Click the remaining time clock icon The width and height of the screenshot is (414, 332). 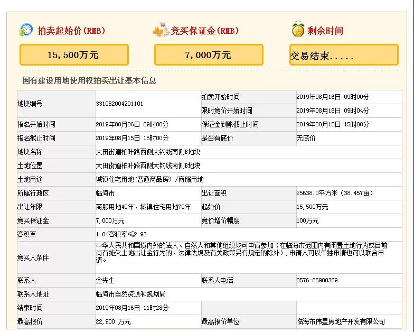(298, 30)
